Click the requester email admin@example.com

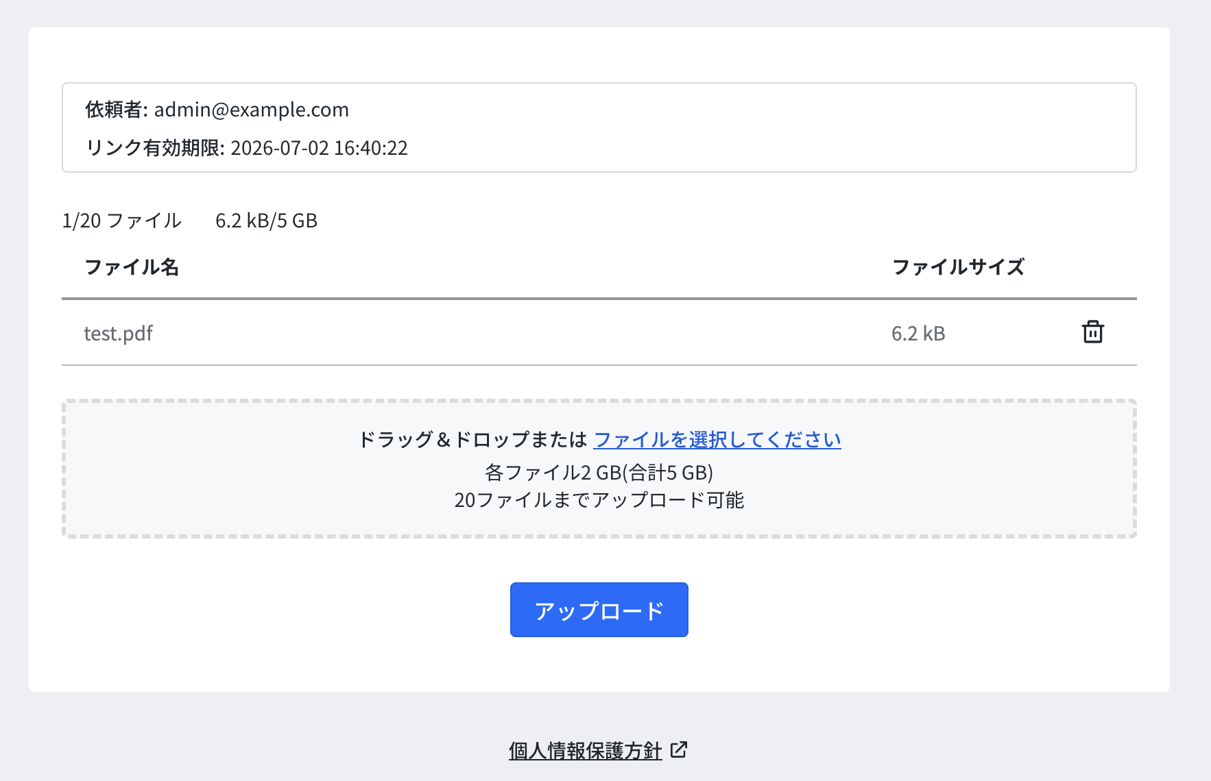(252, 110)
